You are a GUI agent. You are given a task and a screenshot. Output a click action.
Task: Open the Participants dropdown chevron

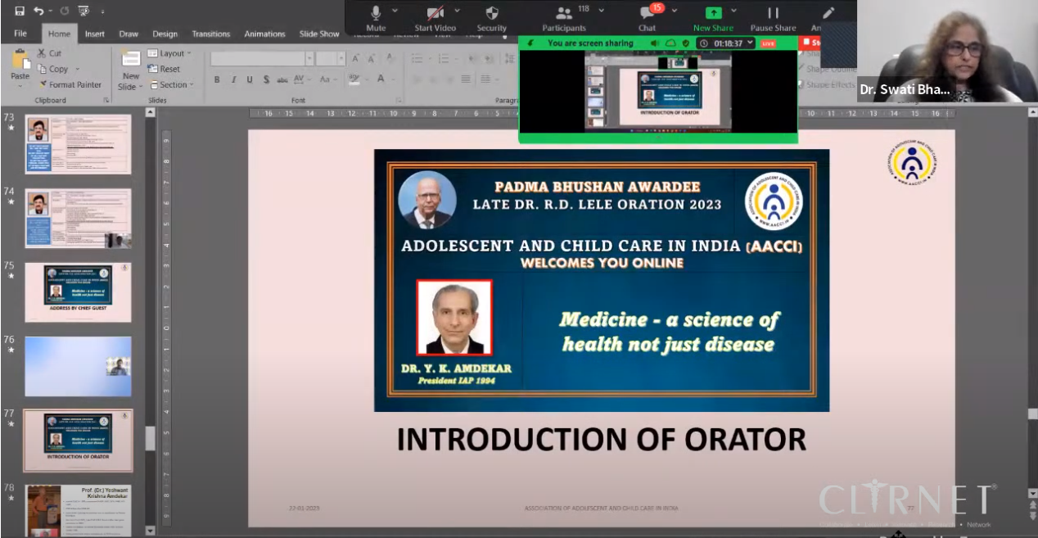603,10
